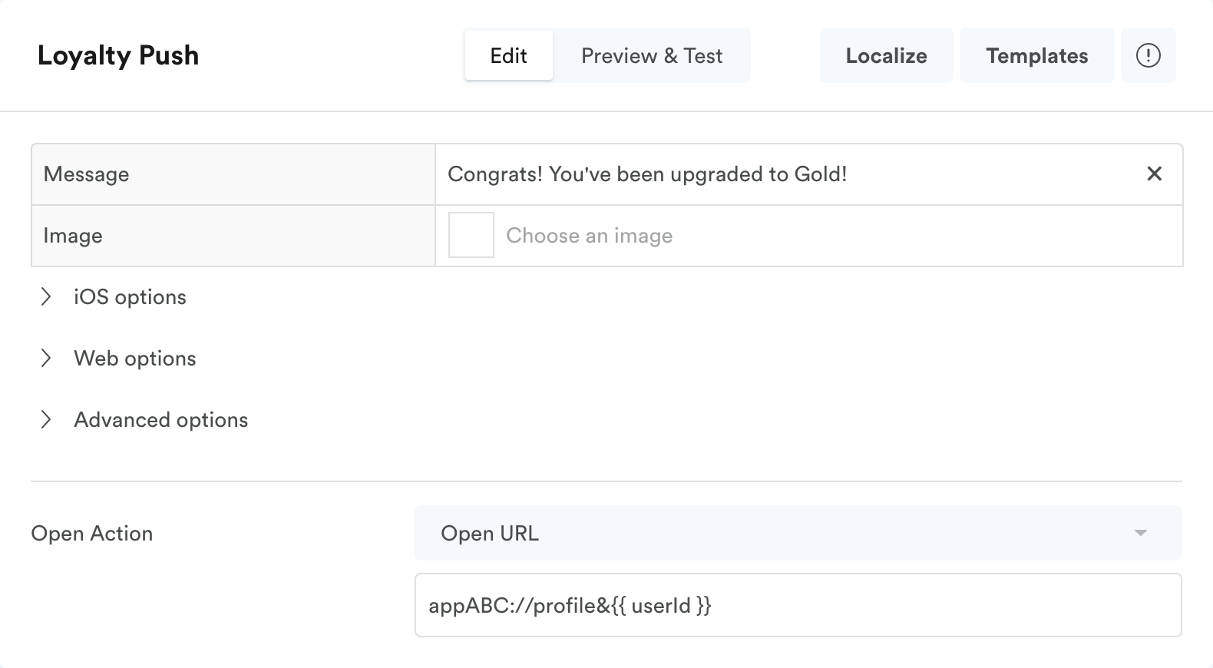Viewport: 1213px width, 668px height.
Task: Click the empty image thumbnail box
Action: point(471,235)
